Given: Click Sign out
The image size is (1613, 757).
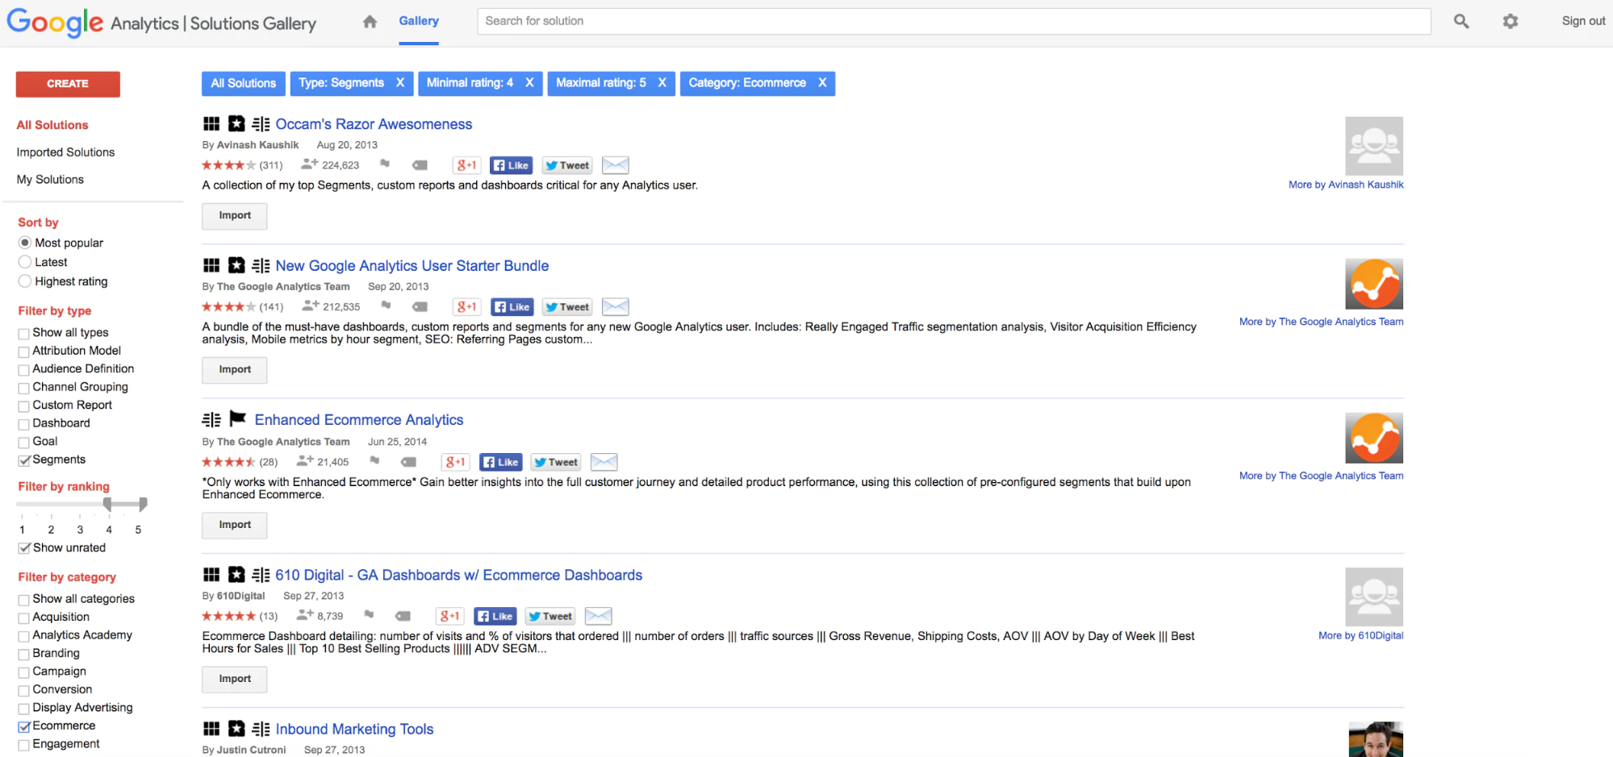Looking at the screenshot, I should [x=1583, y=21].
